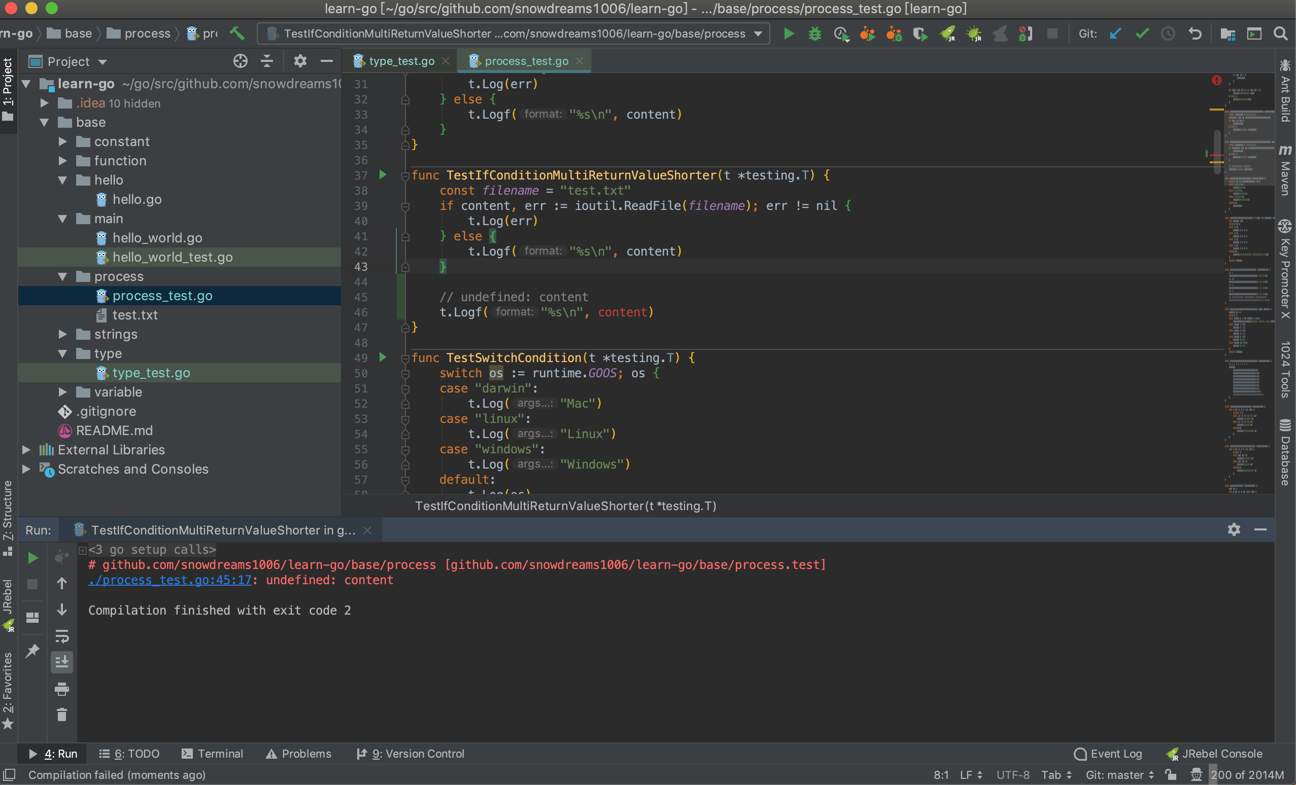1296x785 pixels.
Task: Run TestSwitchCondition via gutter arrow
Action: coord(383,358)
